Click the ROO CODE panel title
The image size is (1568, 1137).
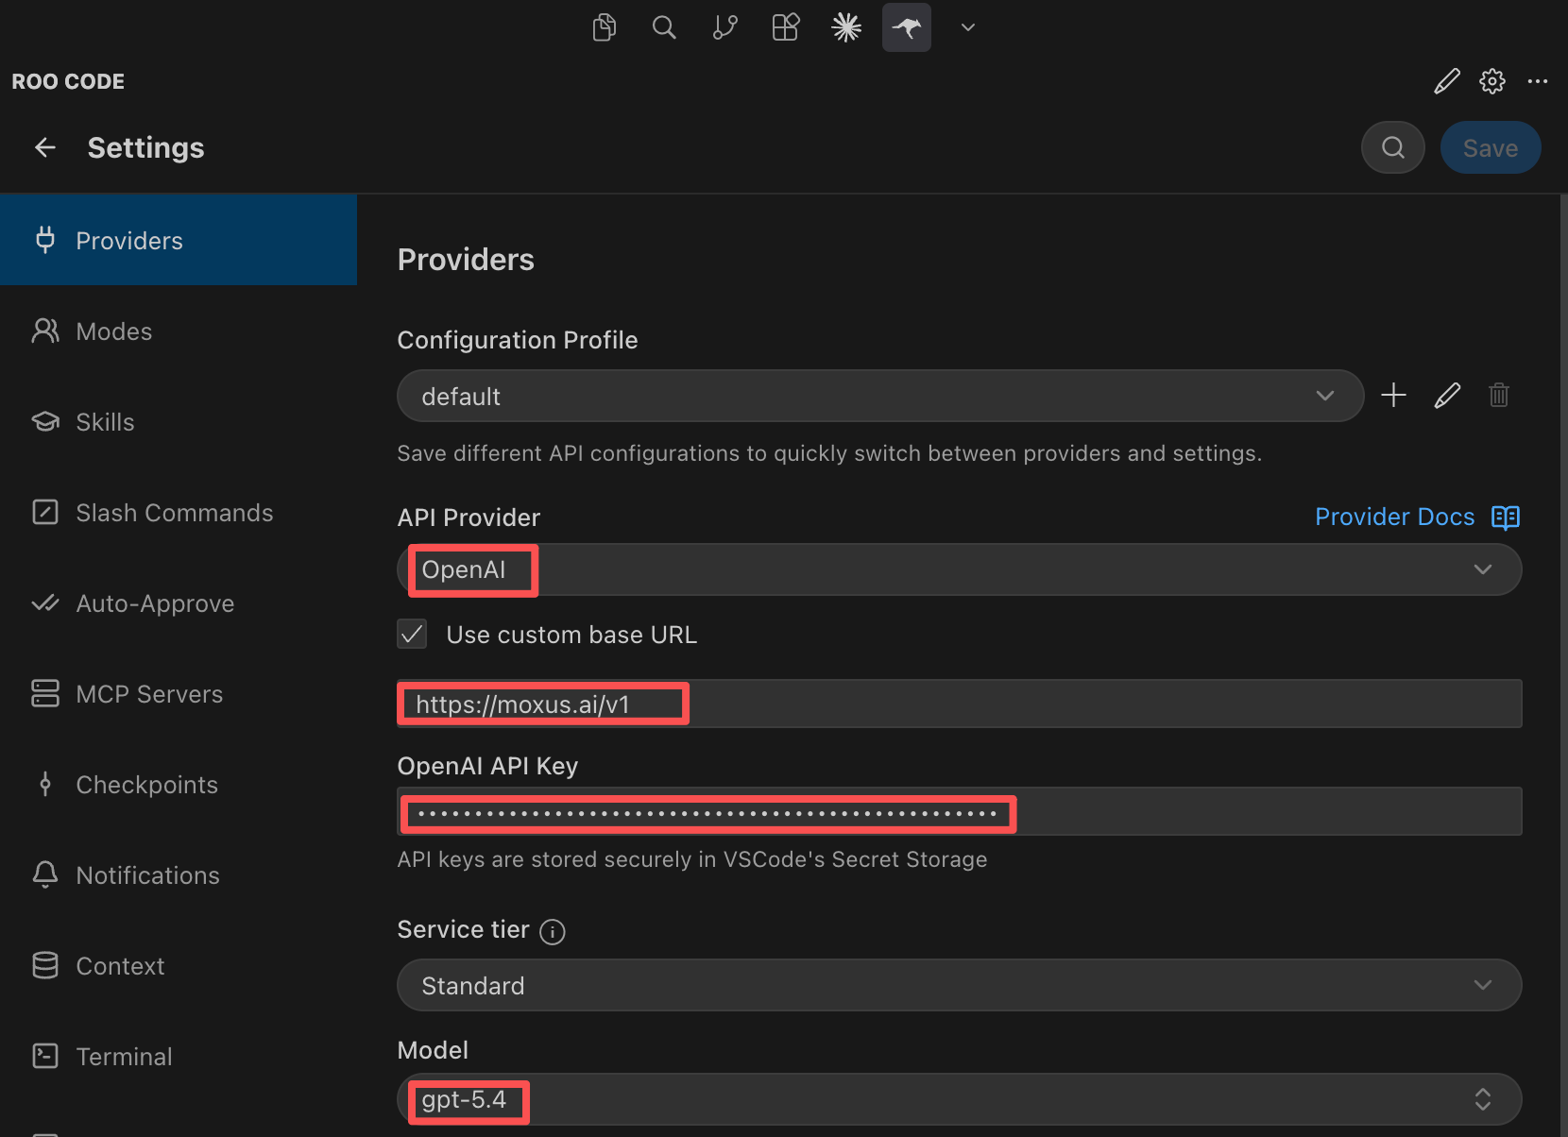click(x=68, y=81)
